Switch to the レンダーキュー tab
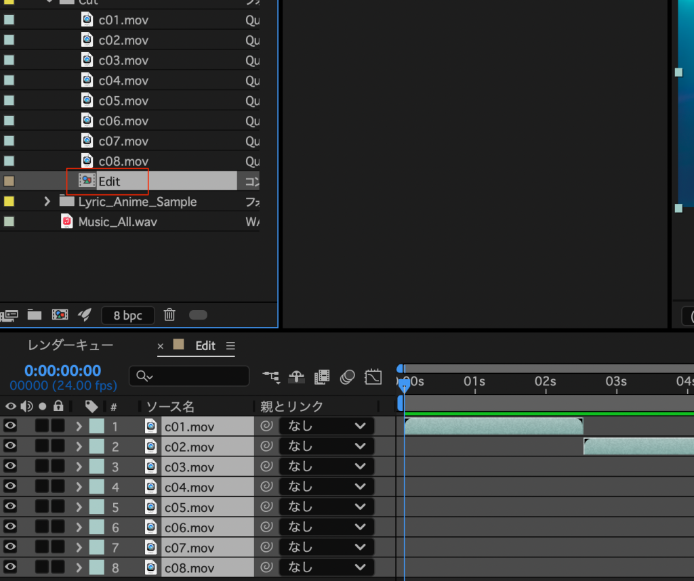This screenshot has width=694, height=581. pyautogui.click(x=70, y=345)
